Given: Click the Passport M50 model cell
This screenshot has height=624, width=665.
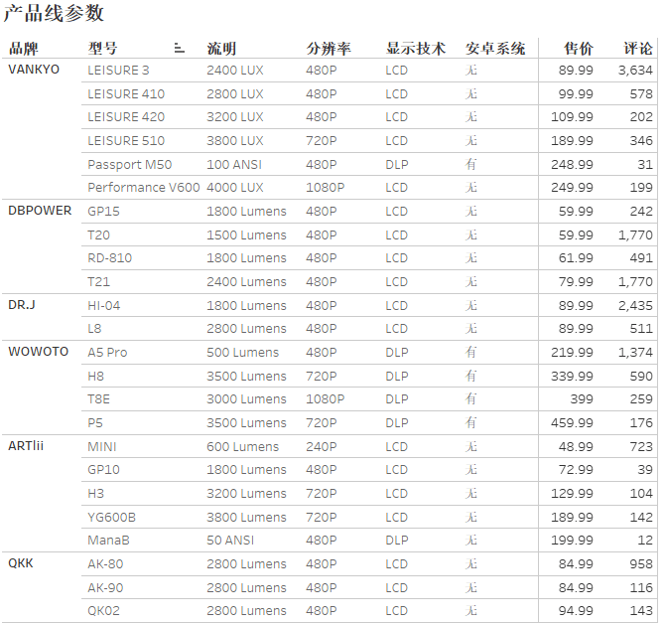Looking at the screenshot, I should click(129, 164).
